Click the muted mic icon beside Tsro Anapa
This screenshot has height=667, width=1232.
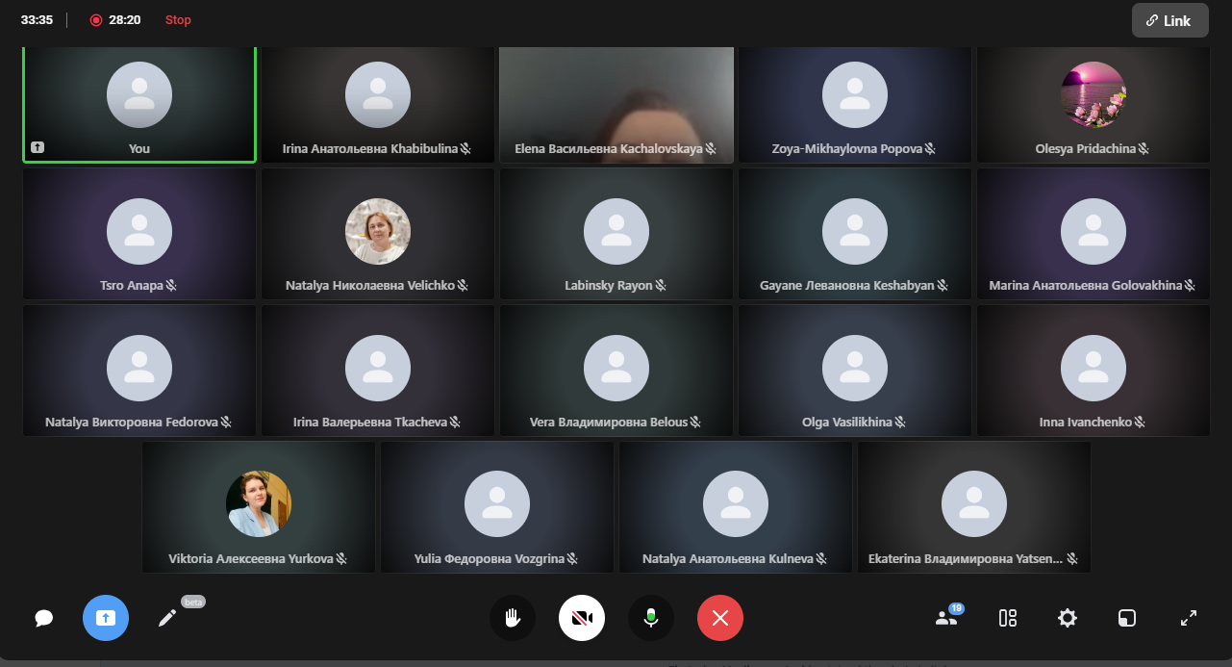[172, 286]
